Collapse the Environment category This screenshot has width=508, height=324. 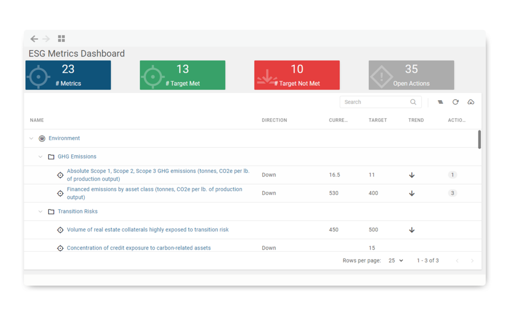click(31, 138)
